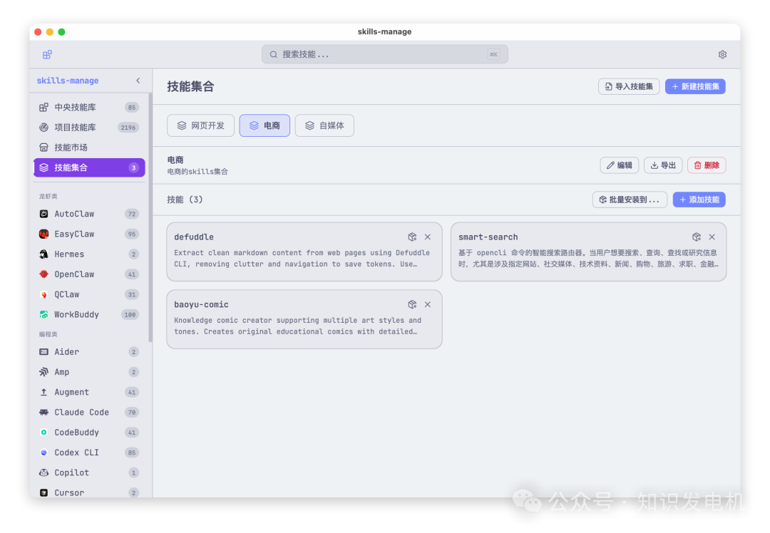Click the install icon on smart-search card
Screen dimensions: 770x533
pyautogui.click(x=696, y=237)
